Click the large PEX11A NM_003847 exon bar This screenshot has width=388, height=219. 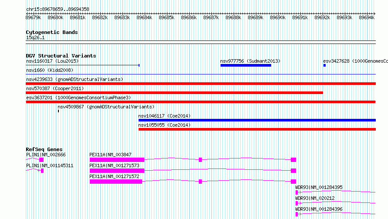pos(117,160)
